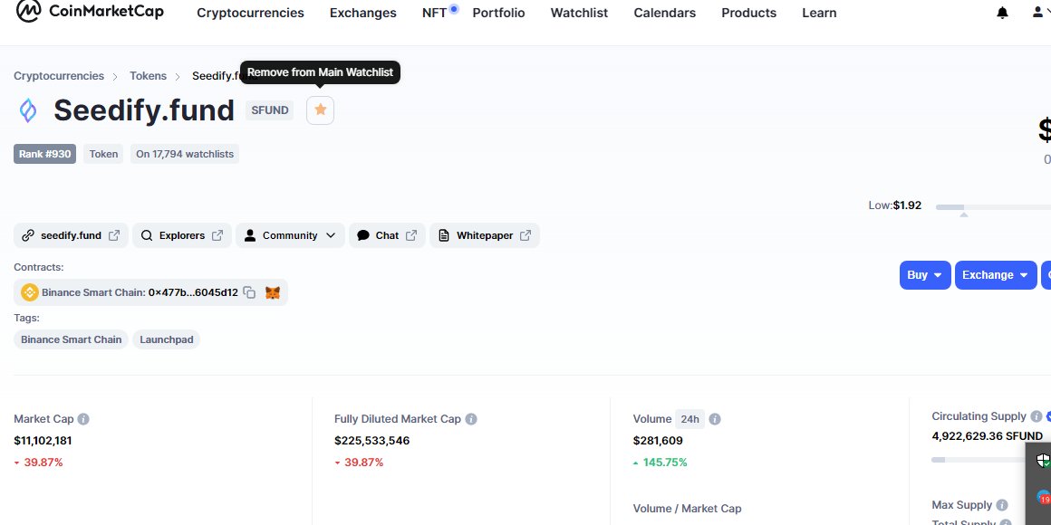Screen dimensions: 1051x525
Task: Click the CoinMarketCap logo
Action: [x=89, y=12]
